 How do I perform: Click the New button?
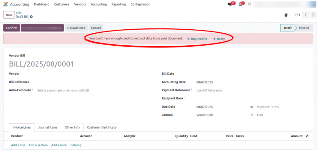pyautogui.click(x=9, y=15)
